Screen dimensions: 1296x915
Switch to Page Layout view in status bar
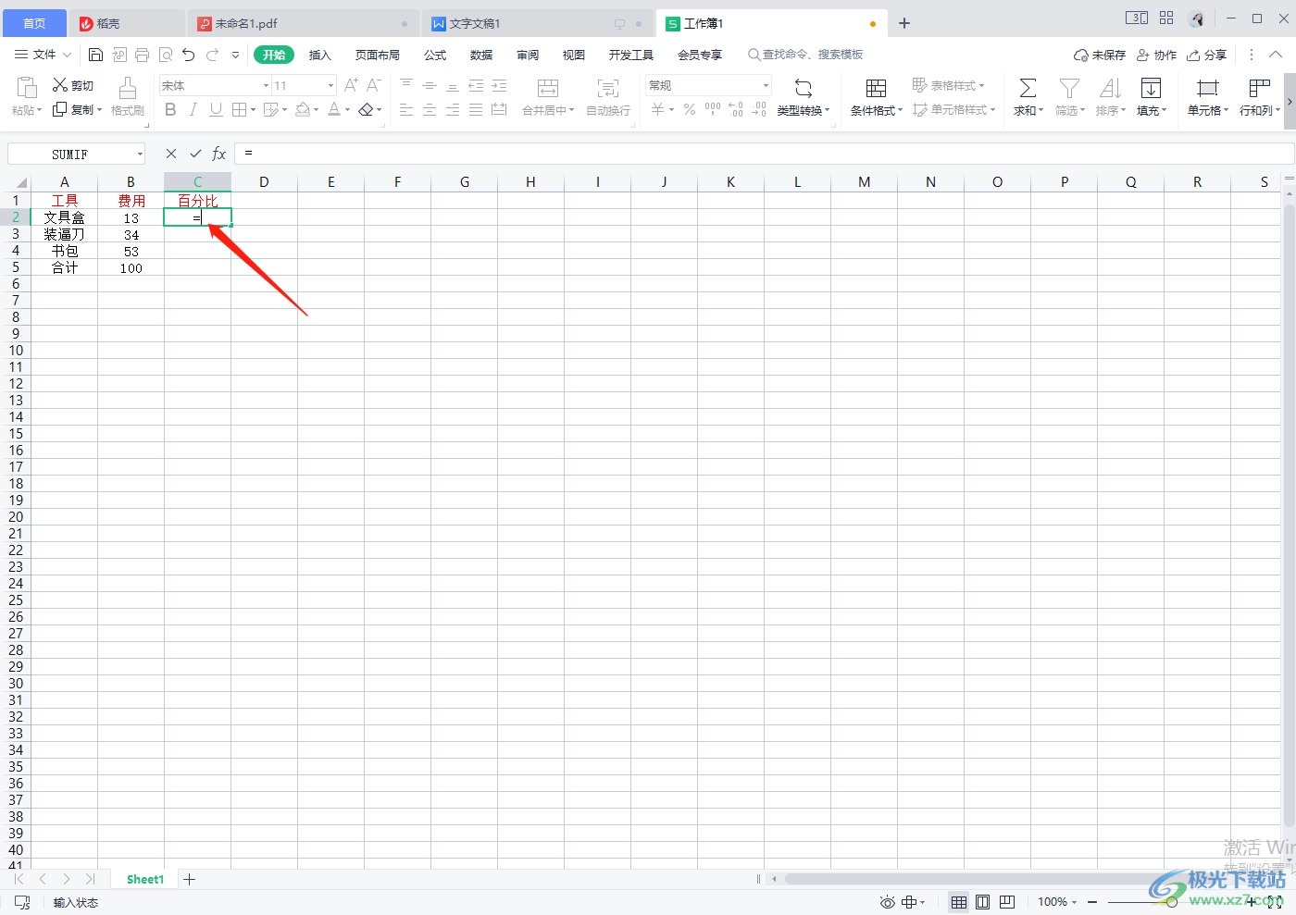[x=983, y=902]
